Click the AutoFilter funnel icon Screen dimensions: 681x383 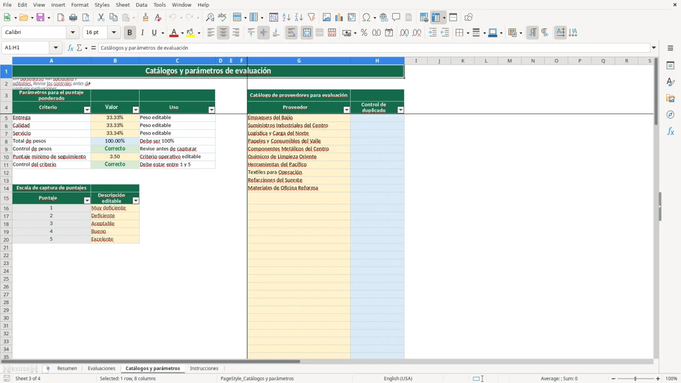point(312,18)
